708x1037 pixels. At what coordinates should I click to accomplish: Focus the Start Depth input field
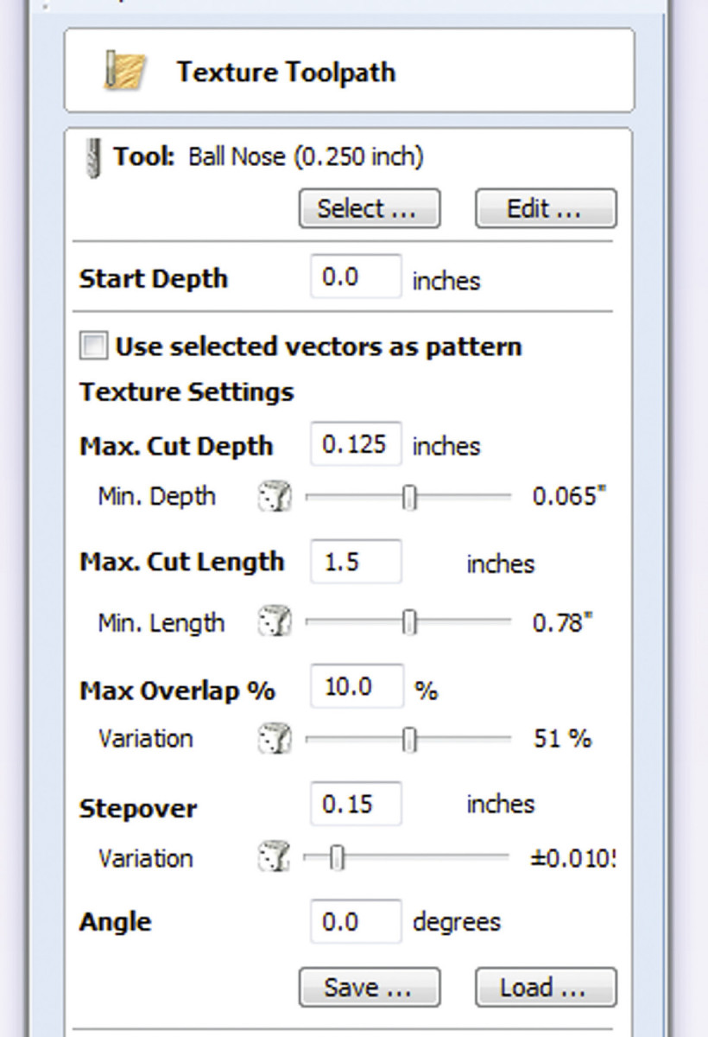(356, 277)
